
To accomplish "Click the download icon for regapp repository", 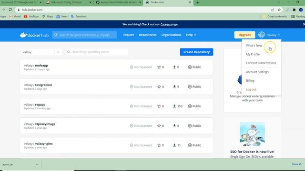I will [174, 106].
